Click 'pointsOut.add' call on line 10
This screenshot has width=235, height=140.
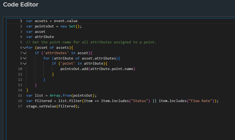pyautogui.click(x=74, y=69)
